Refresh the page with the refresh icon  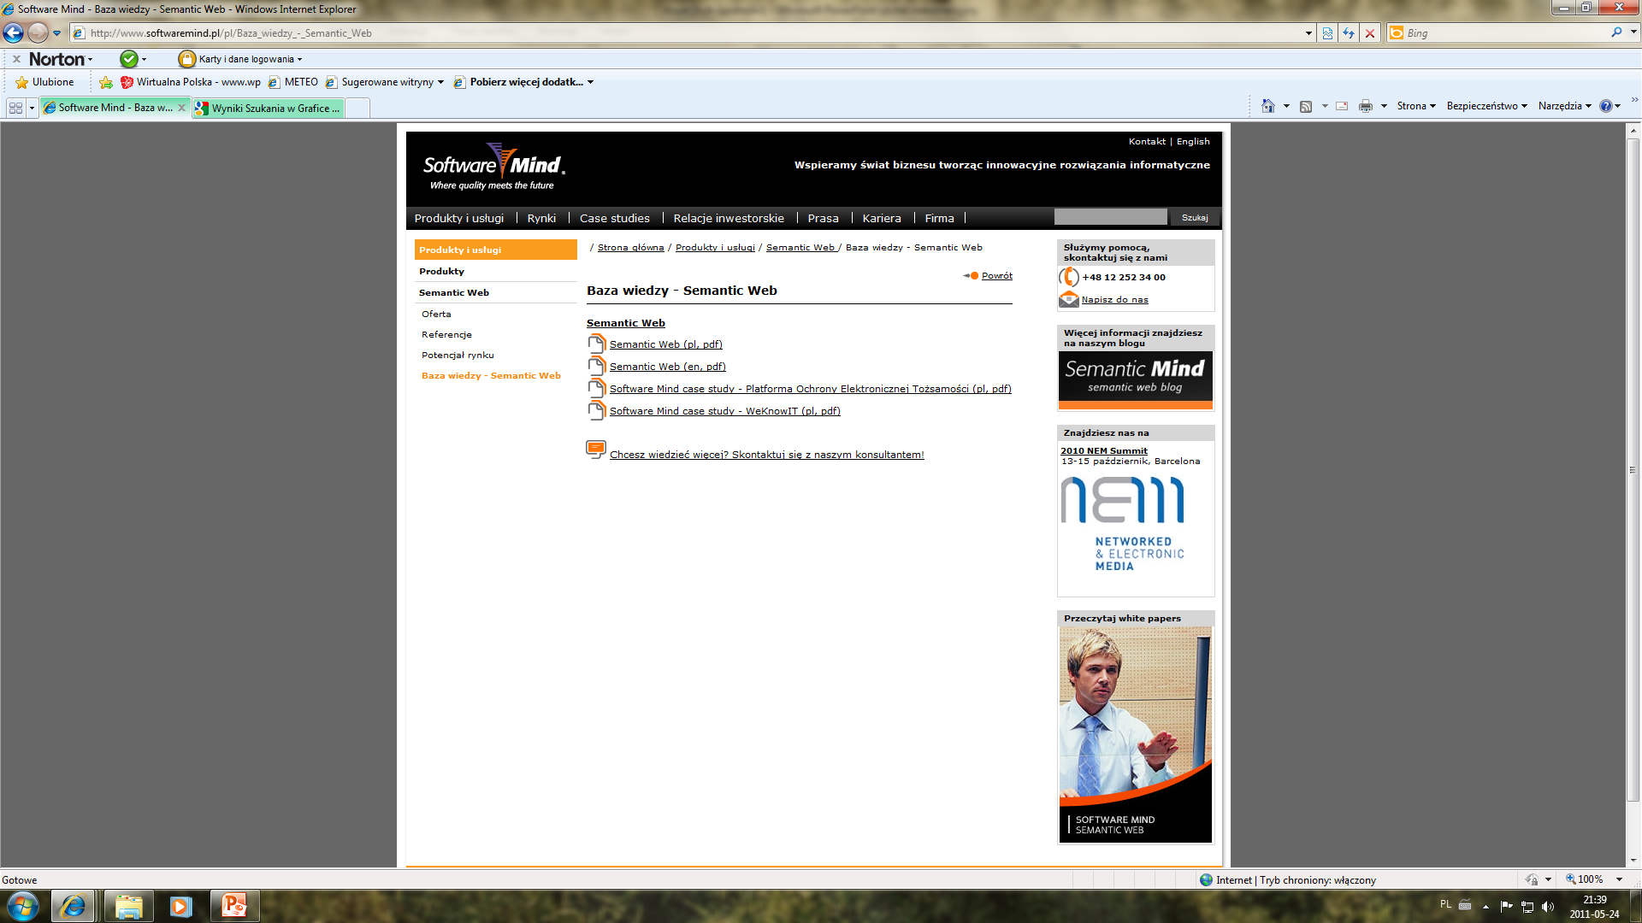[x=1349, y=32]
